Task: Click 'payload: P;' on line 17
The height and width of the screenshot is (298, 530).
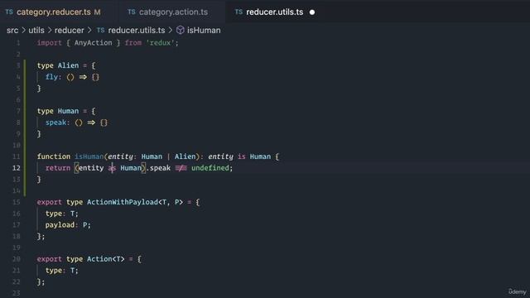Action: pos(68,225)
